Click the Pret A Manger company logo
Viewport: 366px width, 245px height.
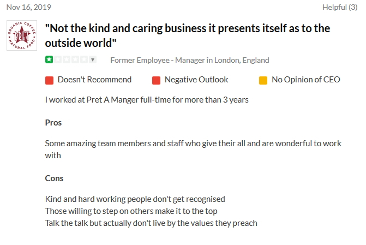tap(22, 35)
